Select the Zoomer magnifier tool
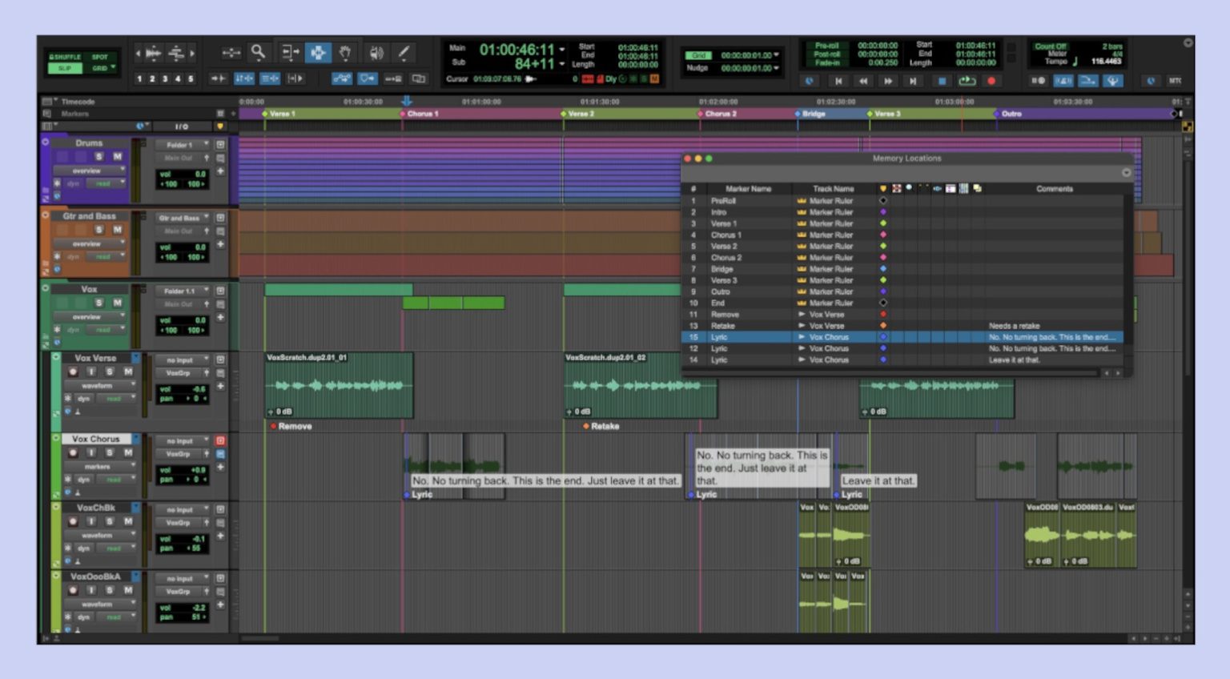The width and height of the screenshot is (1230, 679). coord(258,53)
